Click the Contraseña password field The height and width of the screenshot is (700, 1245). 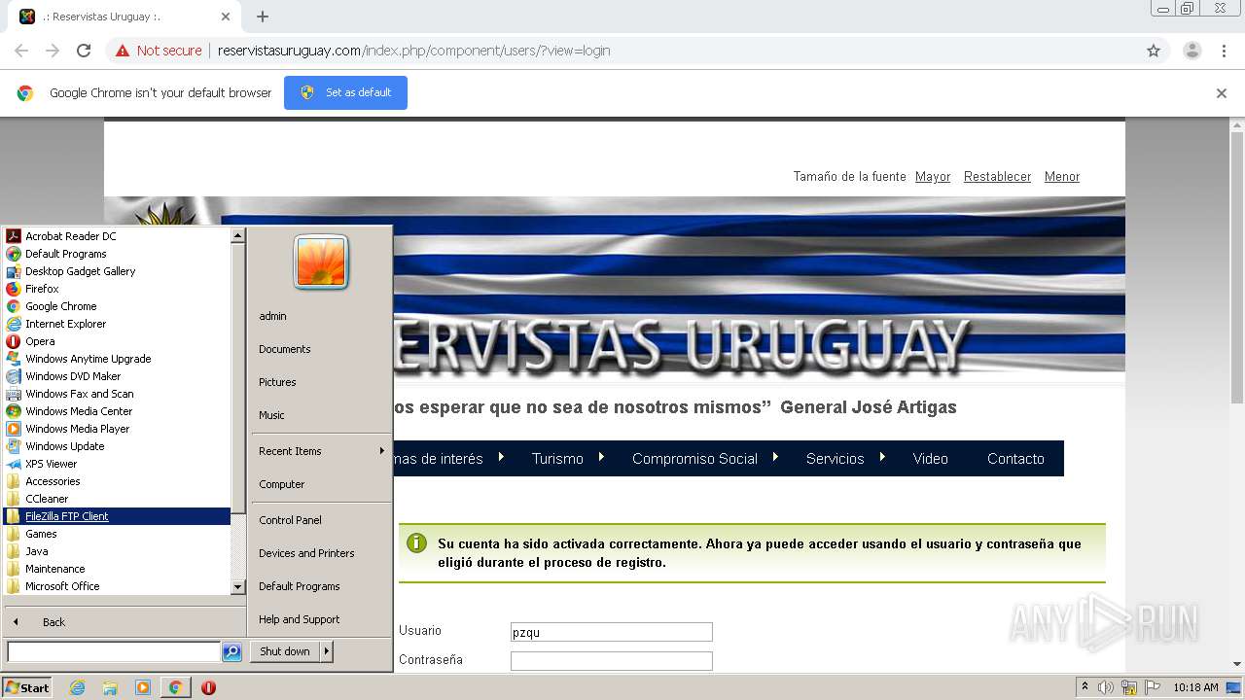point(611,661)
